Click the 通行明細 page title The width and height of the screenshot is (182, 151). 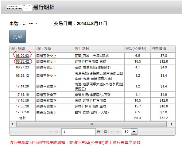44,7
